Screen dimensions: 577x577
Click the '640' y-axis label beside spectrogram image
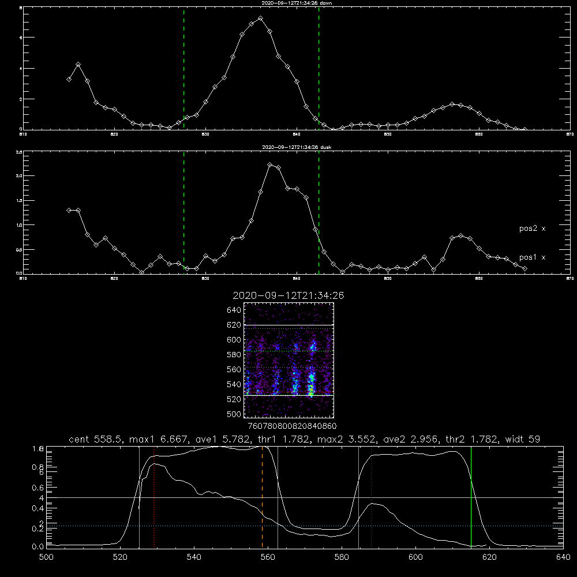(234, 310)
